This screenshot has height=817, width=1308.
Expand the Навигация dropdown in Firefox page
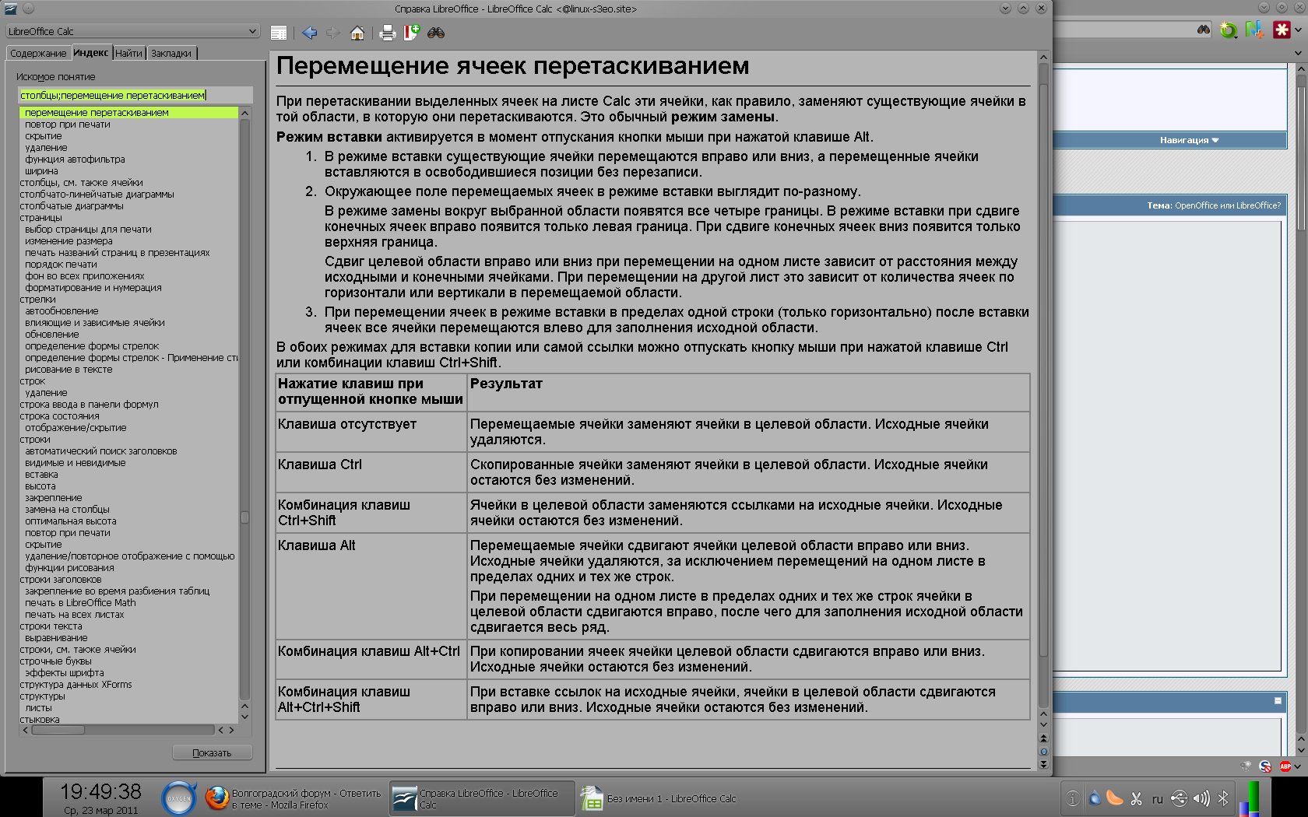tap(1189, 140)
